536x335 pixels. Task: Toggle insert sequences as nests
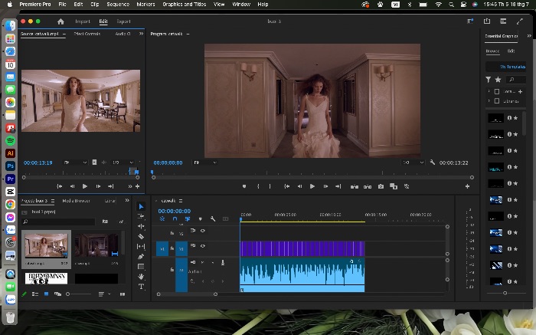162,218
